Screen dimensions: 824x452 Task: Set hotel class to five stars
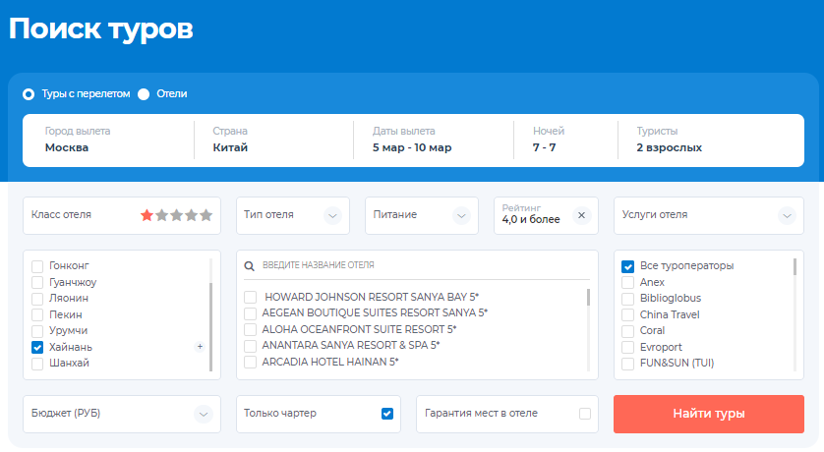[206, 215]
